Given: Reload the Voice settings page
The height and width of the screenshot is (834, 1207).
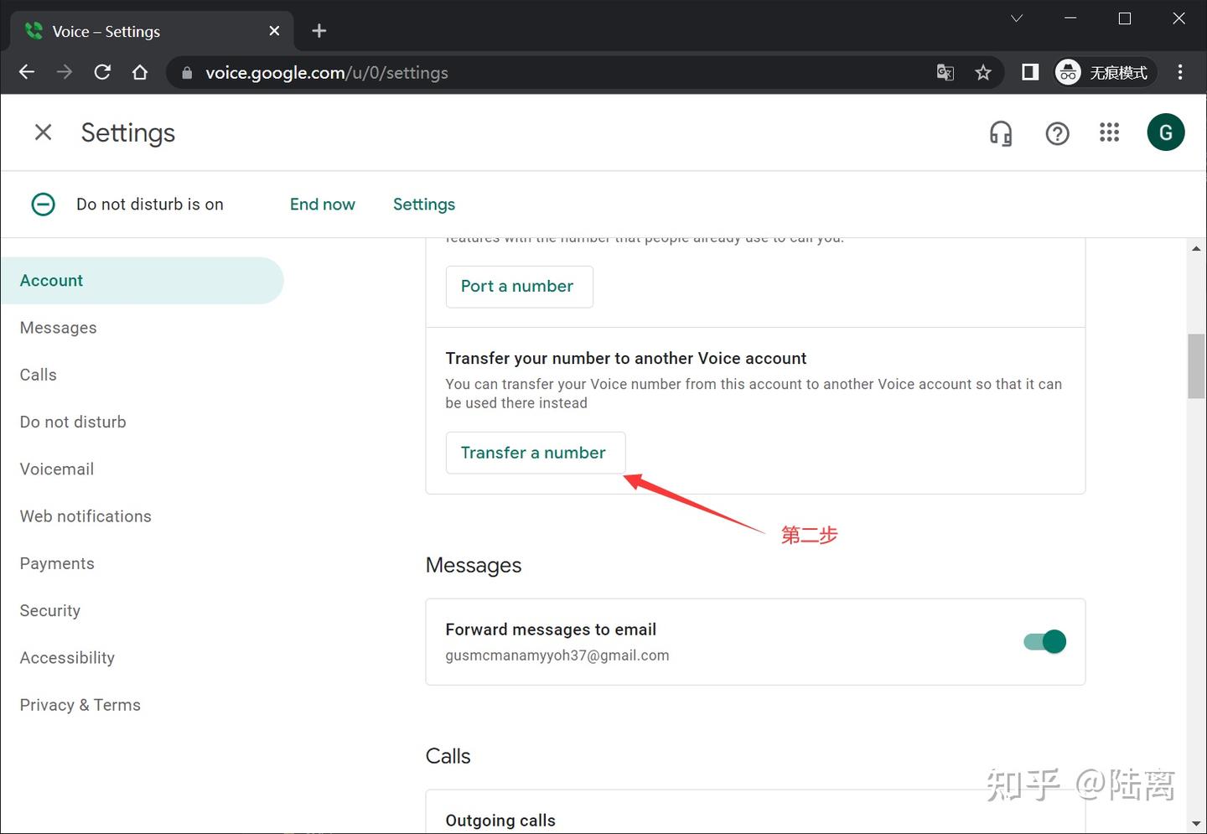Looking at the screenshot, I should 102,73.
